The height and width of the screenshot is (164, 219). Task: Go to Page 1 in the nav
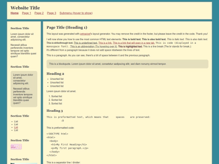(x=26, y=13)
